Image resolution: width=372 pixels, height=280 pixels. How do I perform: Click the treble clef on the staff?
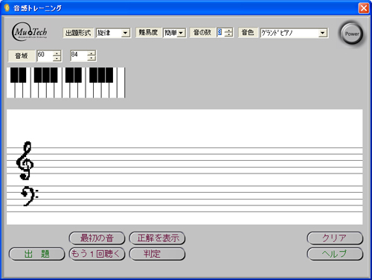click(x=25, y=161)
